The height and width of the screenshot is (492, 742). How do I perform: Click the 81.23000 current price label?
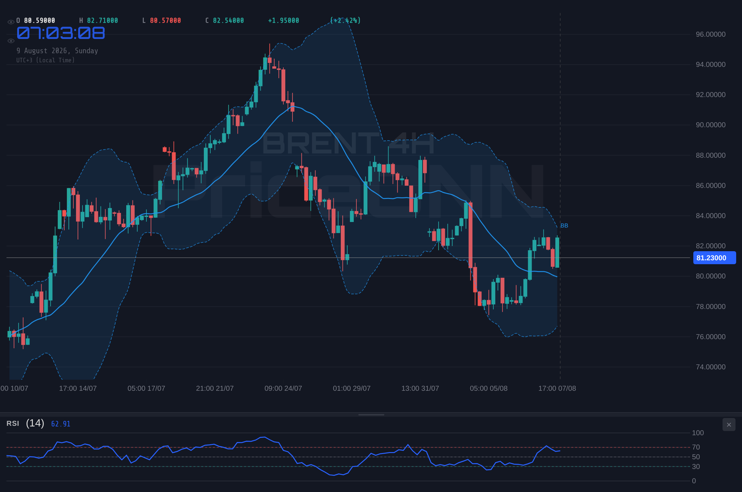click(714, 258)
